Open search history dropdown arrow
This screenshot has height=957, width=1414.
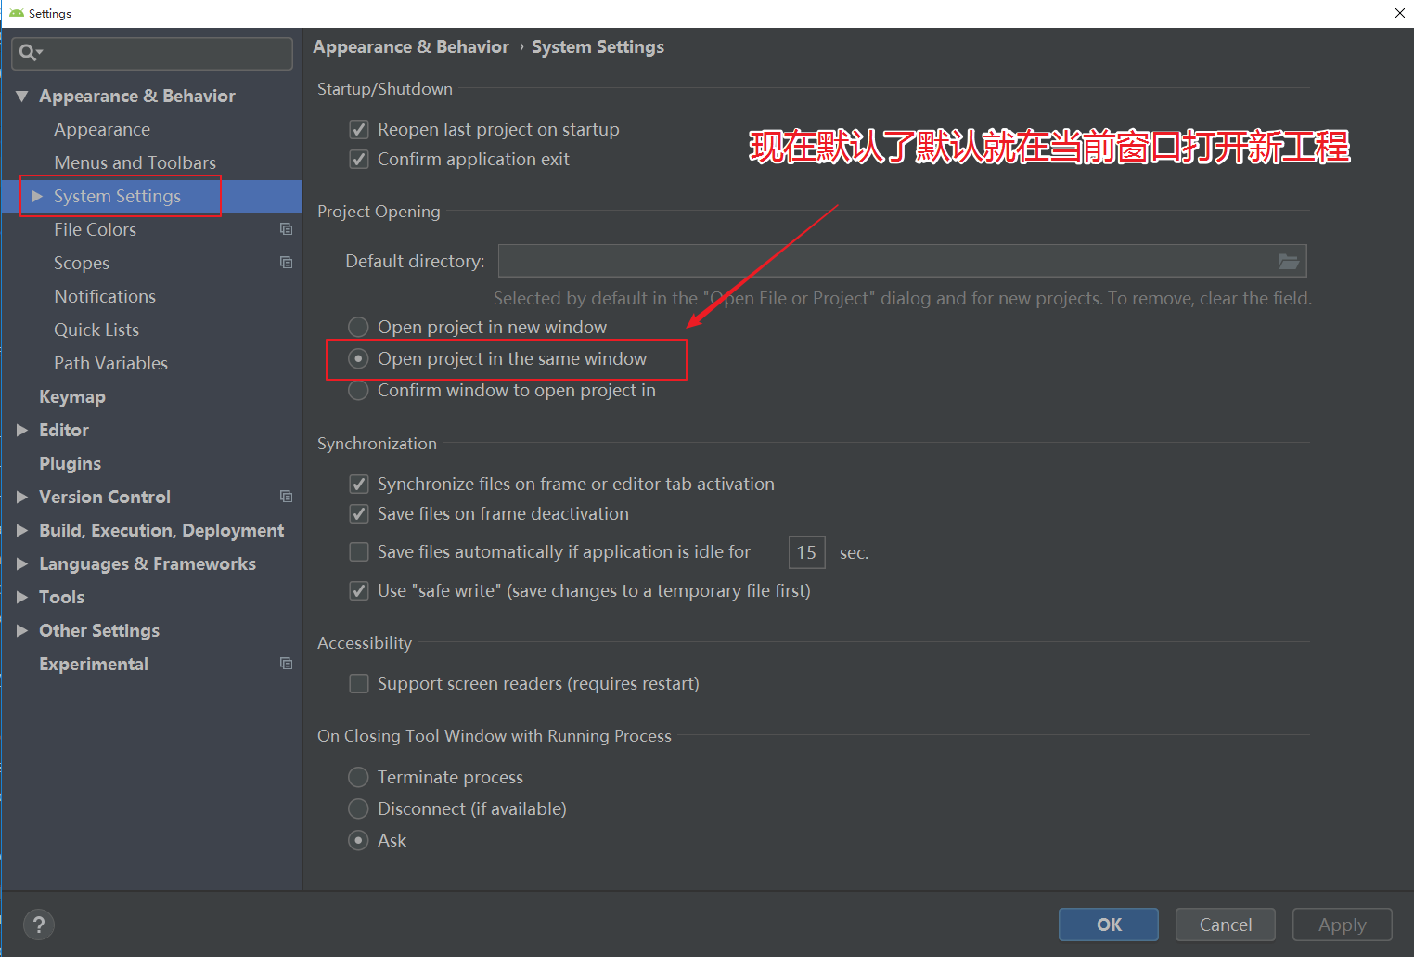(x=40, y=53)
